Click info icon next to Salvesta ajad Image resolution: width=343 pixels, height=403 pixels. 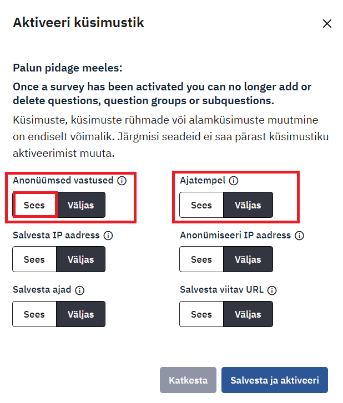79,290
